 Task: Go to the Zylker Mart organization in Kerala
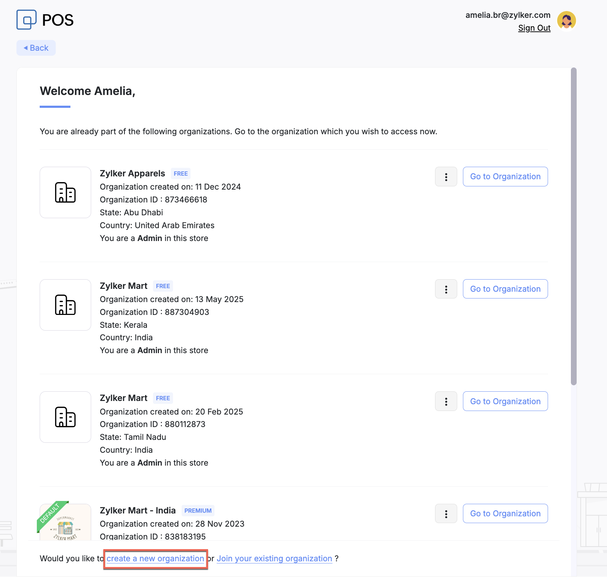(x=505, y=289)
